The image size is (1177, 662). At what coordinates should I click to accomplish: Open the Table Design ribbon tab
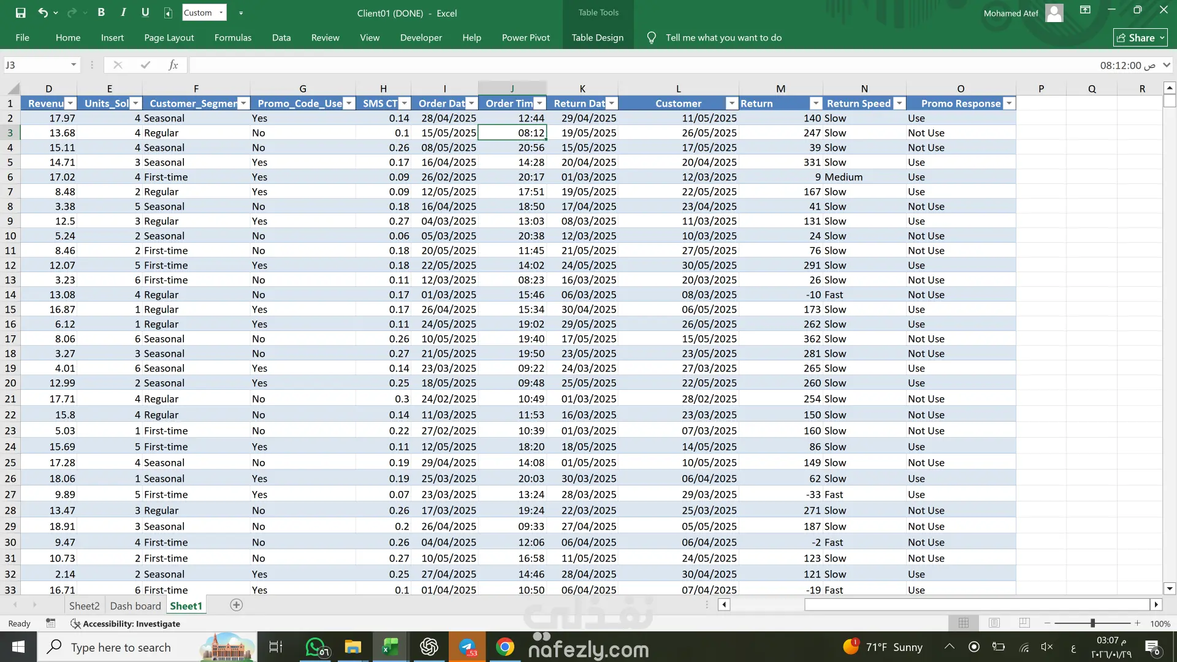coord(597,37)
